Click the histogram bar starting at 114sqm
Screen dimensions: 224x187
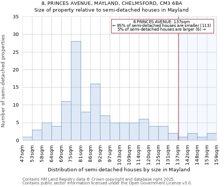coord(144,130)
